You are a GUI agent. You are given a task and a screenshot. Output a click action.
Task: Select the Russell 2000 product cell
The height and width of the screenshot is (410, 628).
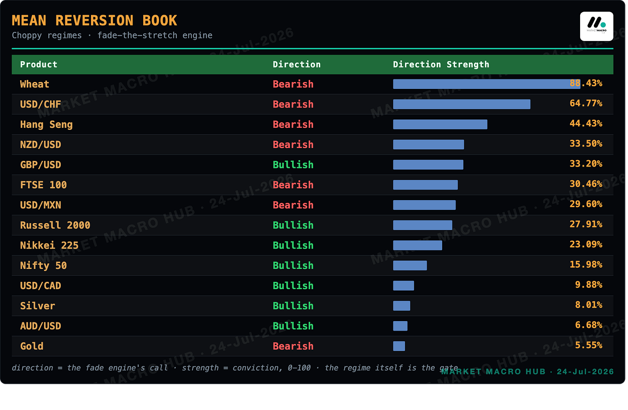click(55, 225)
